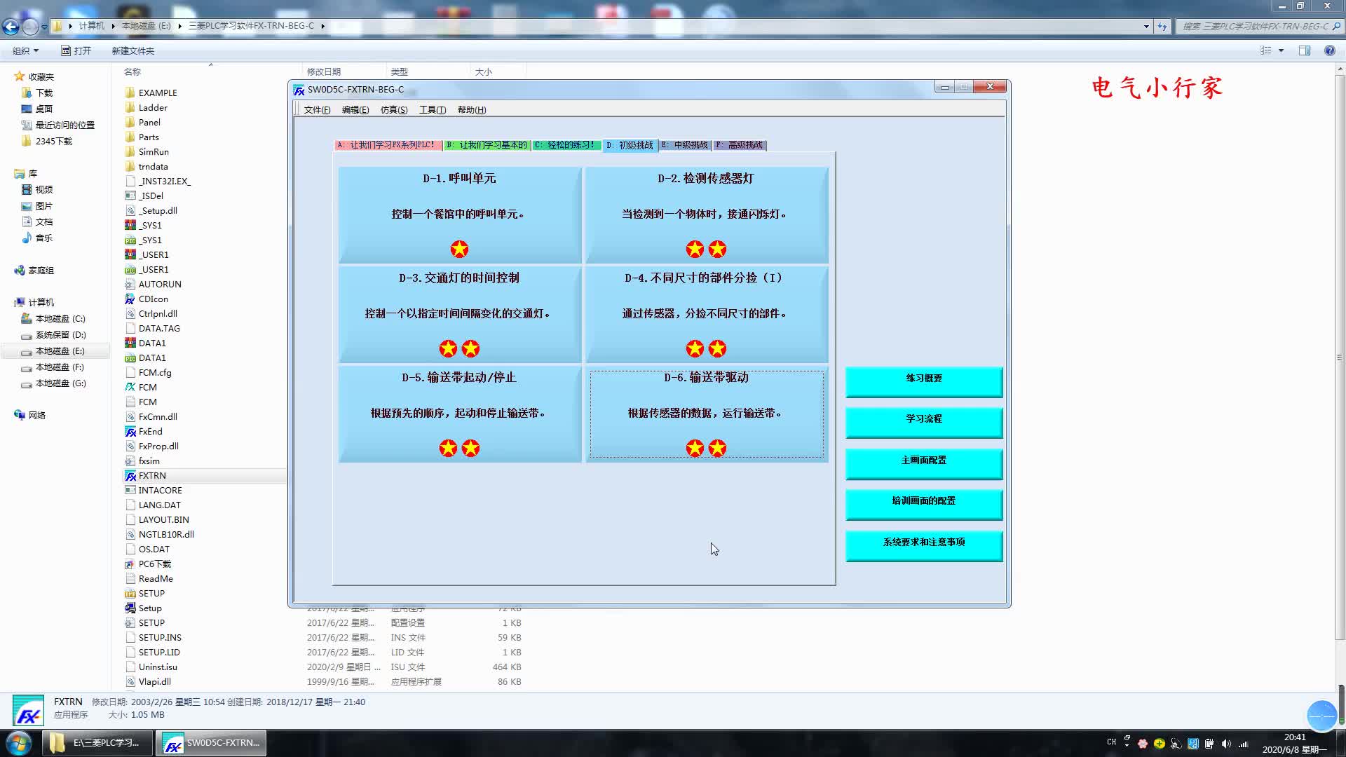Expand breadcrumb arrow after 计算机
This screenshot has width=1346, height=757.
(x=113, y=26)
